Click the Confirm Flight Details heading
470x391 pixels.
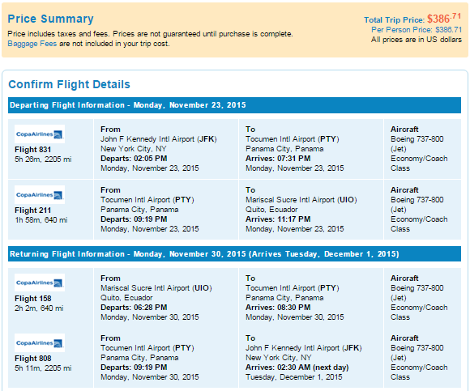point(69,84)
